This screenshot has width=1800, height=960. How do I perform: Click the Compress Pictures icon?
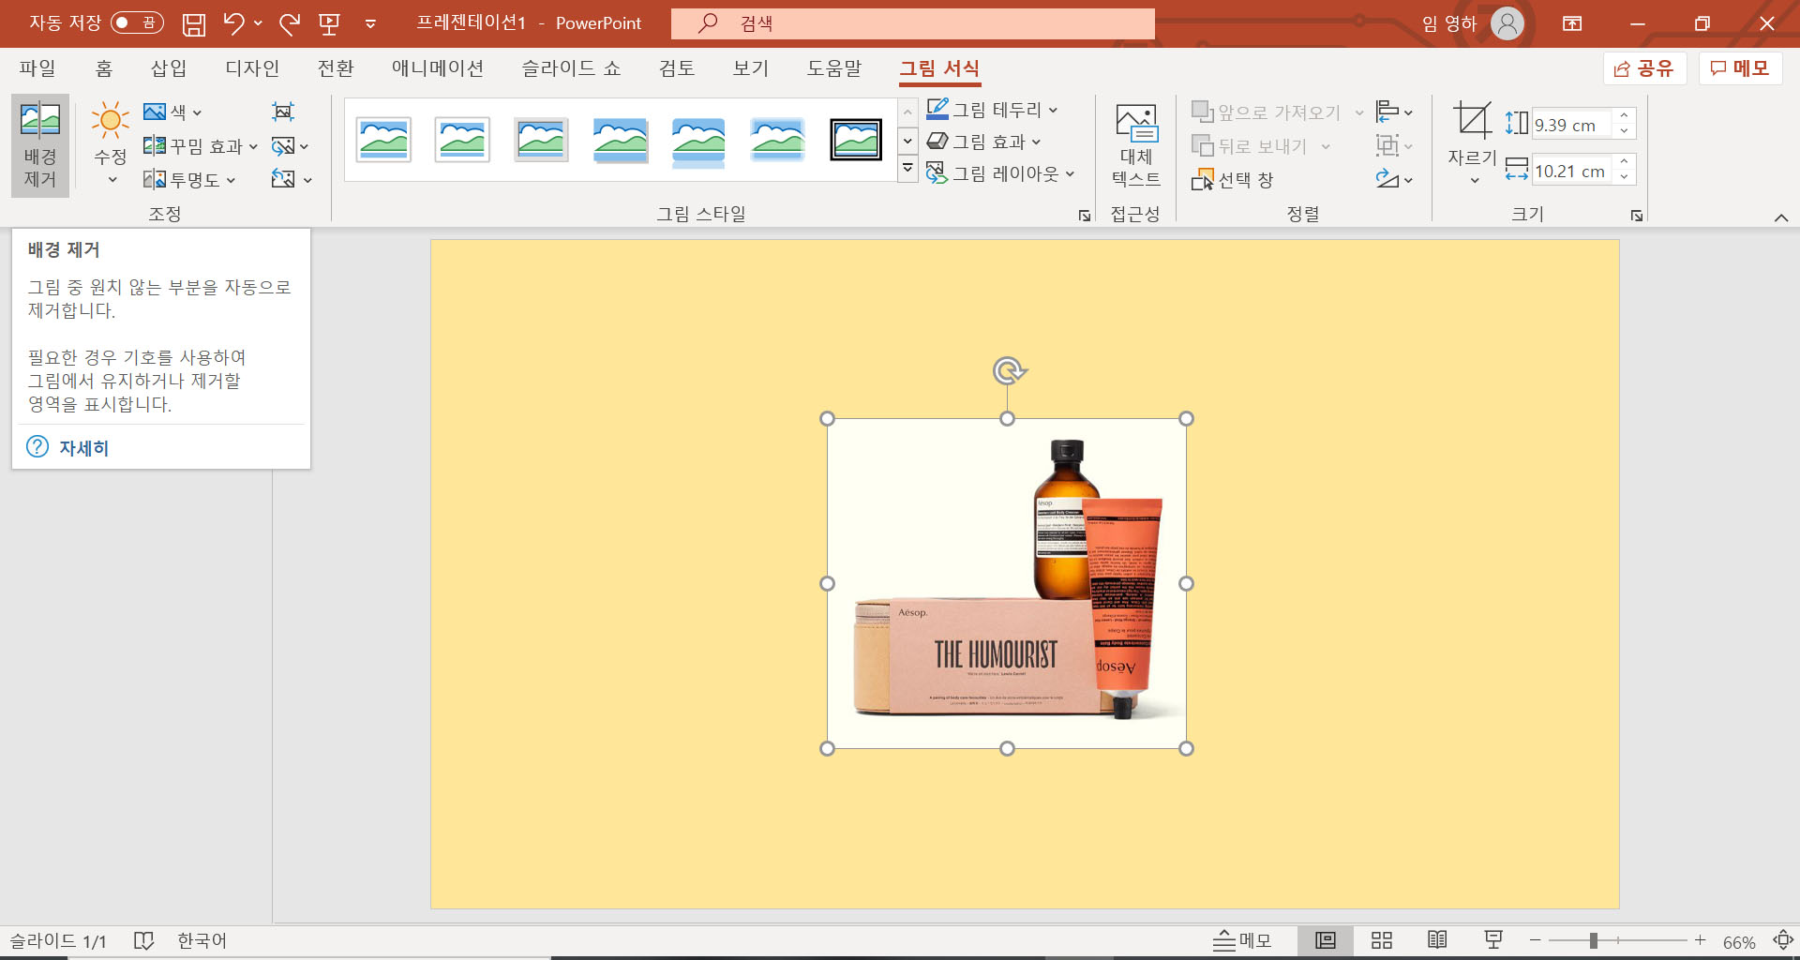(x=283, y=112)
